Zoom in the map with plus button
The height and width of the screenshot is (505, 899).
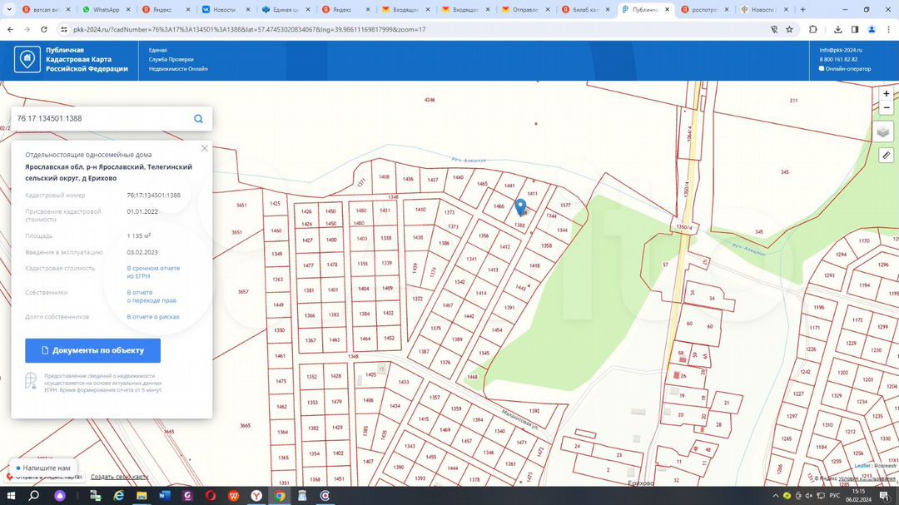[x=887, y=94]
